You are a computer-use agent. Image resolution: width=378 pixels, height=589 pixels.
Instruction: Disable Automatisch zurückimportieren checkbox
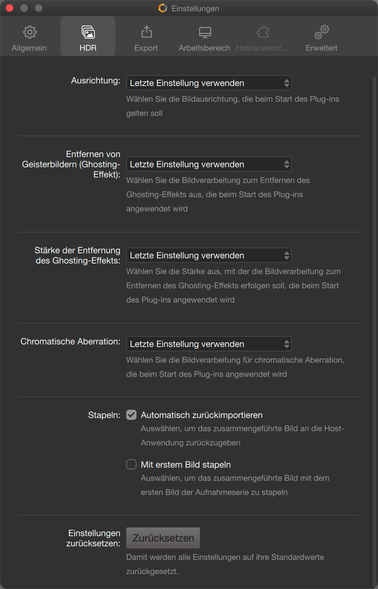[x=131, y=415]
